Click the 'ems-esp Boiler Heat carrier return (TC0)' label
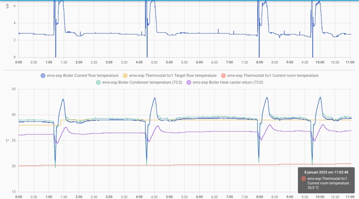This screenshot has width=359, height=199. tap(228, 82)
